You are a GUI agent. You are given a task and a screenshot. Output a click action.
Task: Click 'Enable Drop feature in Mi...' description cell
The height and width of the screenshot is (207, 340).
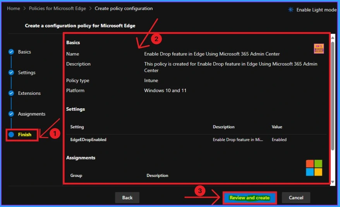tap(238, 140)
